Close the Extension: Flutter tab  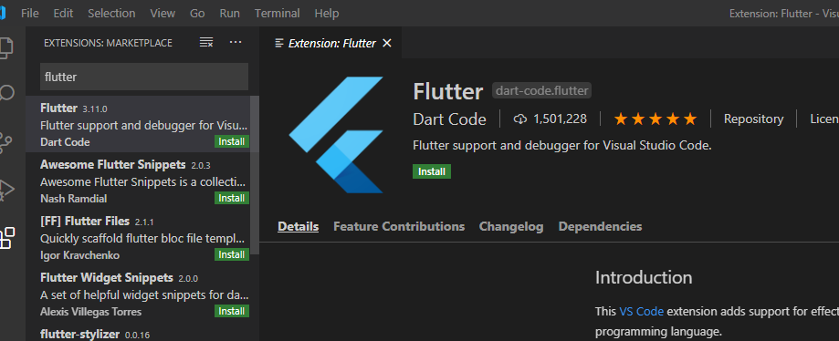(387, 43)
